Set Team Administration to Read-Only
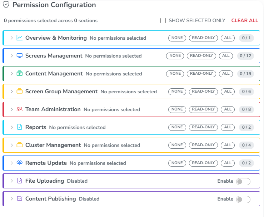264x217 pixels. click(x=203, y=109)
